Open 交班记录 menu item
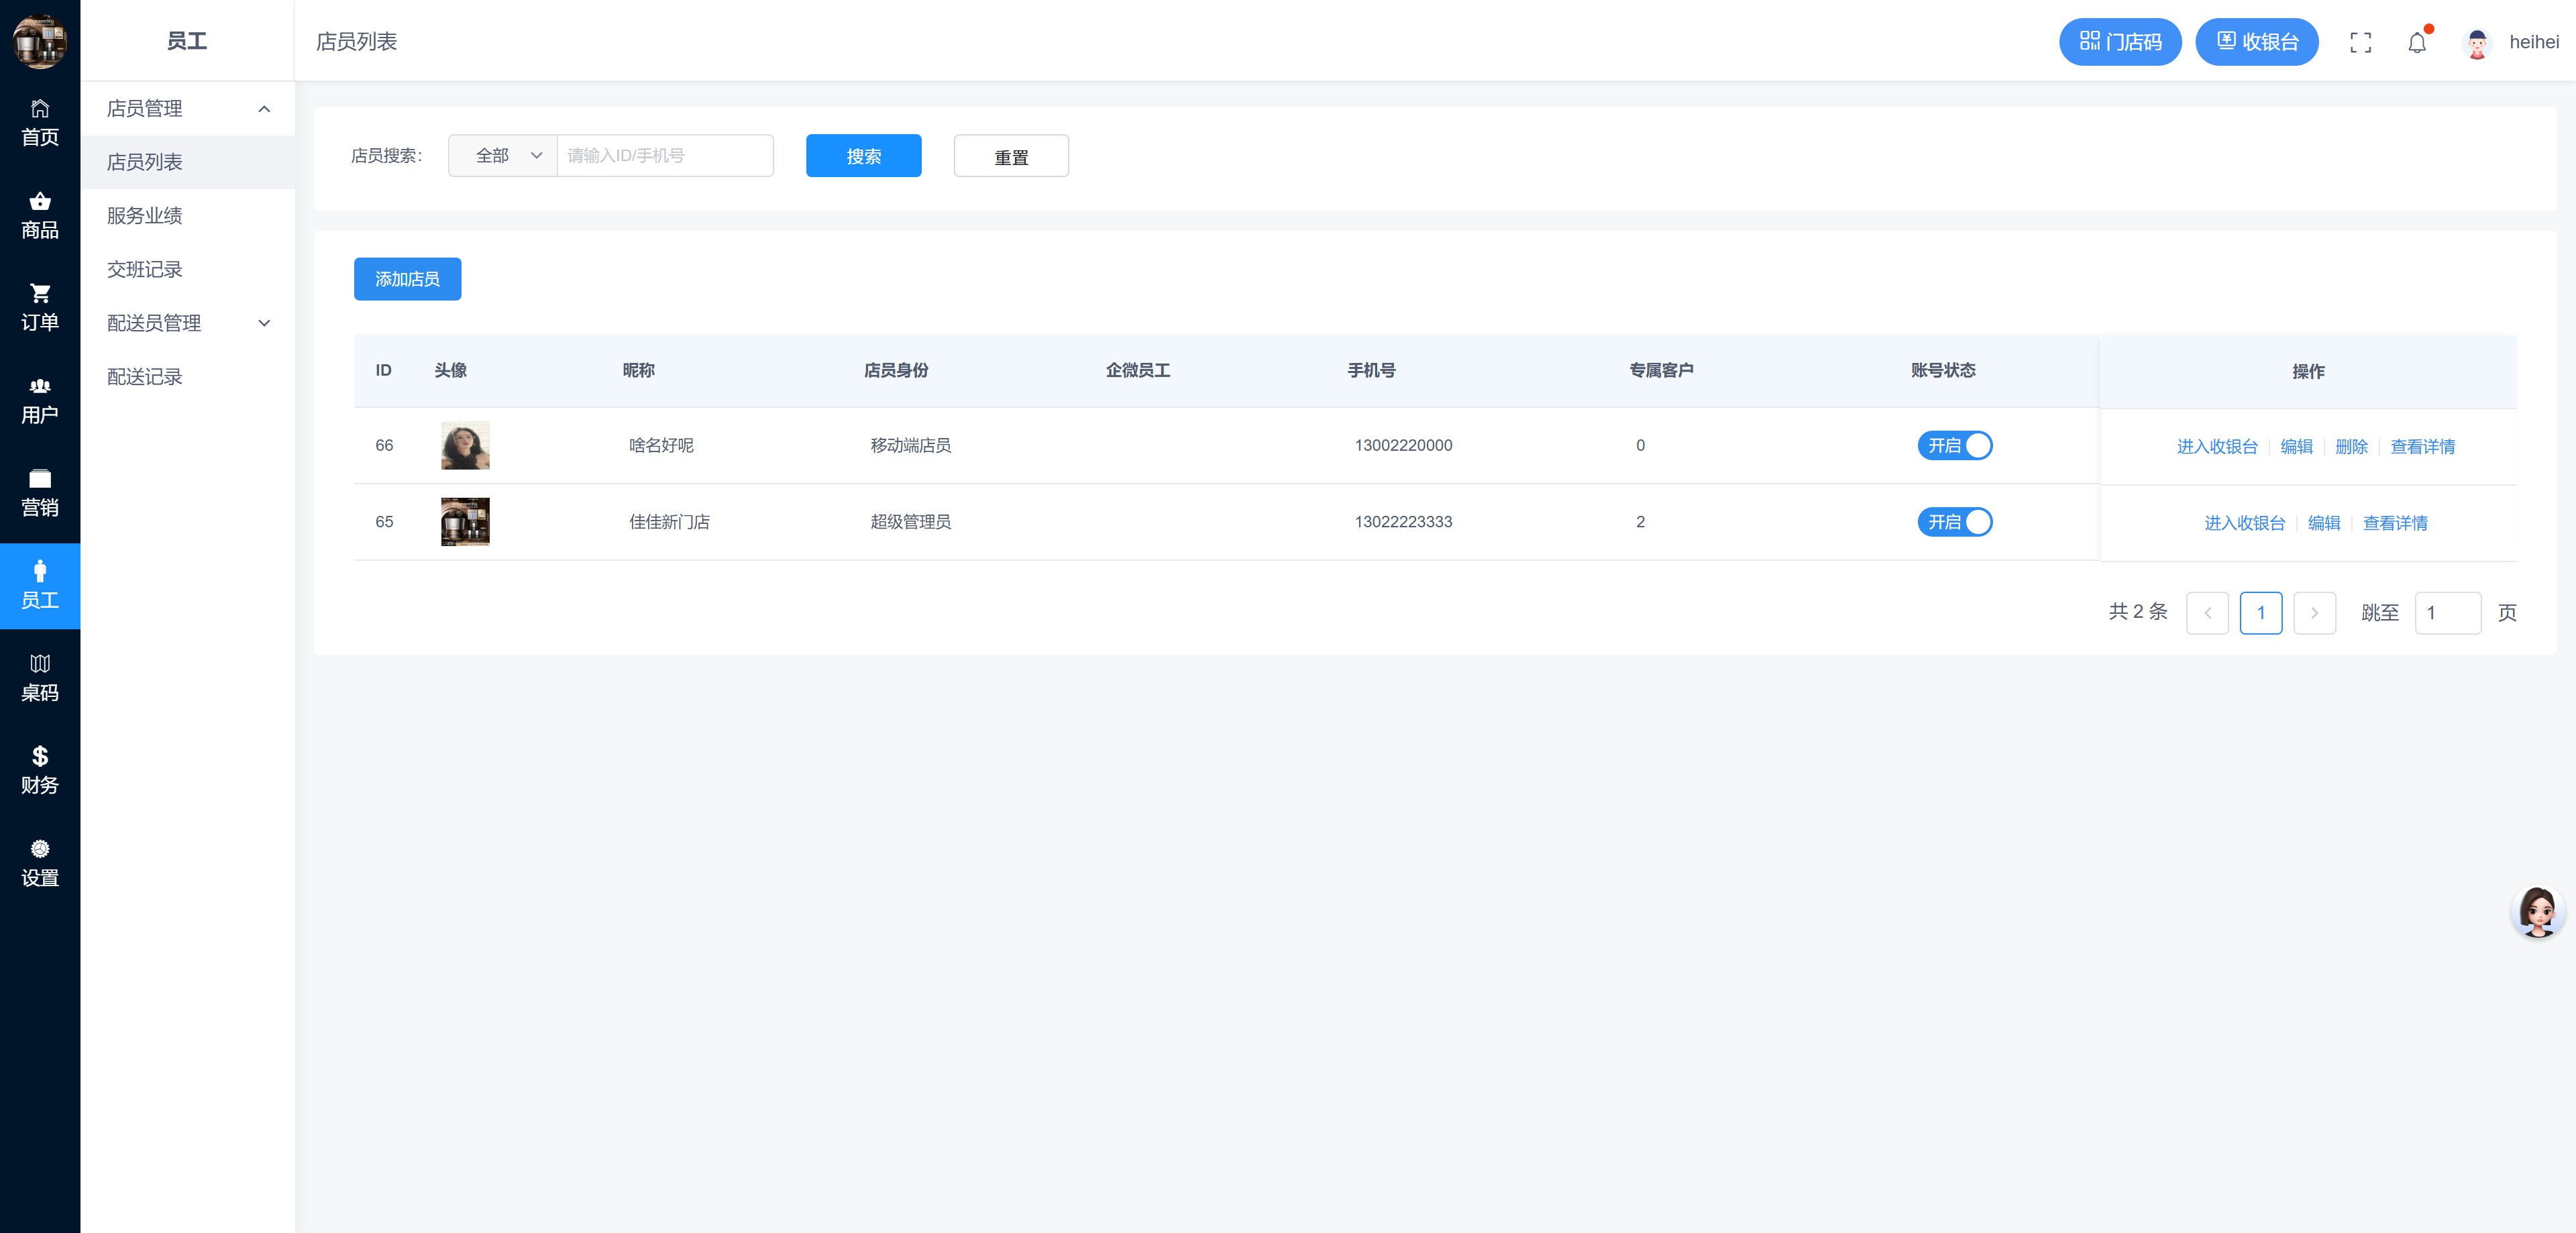Viewport: 2576px width, 1233px height. (x=145, y=269)
